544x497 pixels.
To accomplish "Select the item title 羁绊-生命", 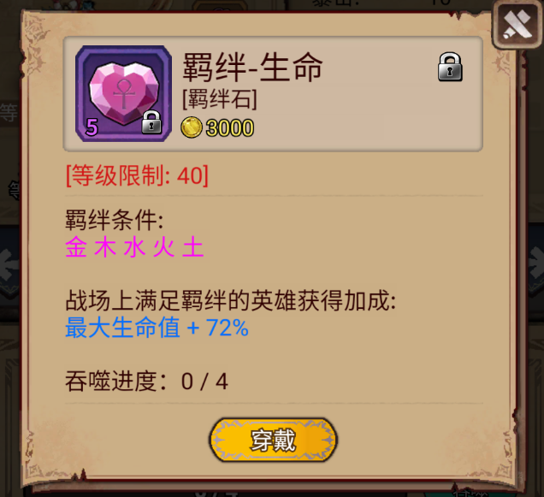I will [252, 68].
